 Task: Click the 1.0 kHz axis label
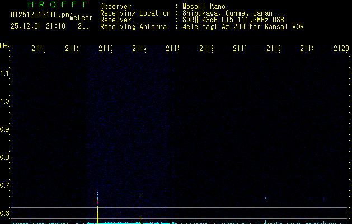coord(4,101)
